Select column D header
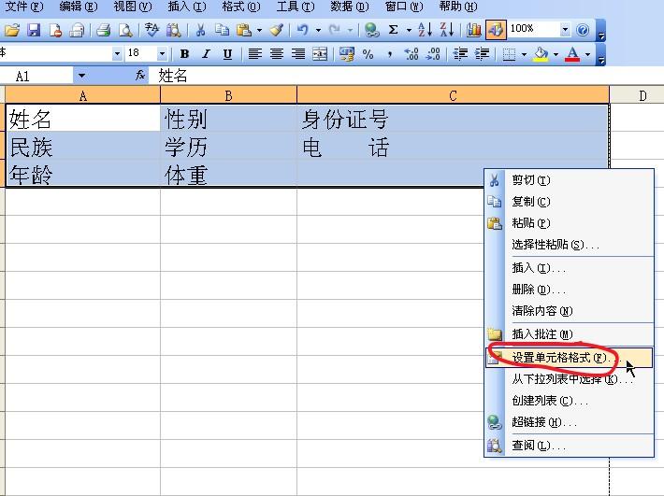Viewport: 664px width, 496px height. pos(637,95)
